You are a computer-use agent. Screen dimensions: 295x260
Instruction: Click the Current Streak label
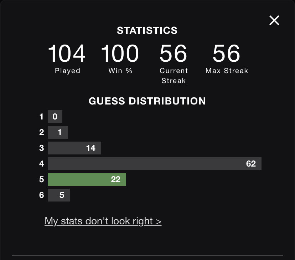174,76
